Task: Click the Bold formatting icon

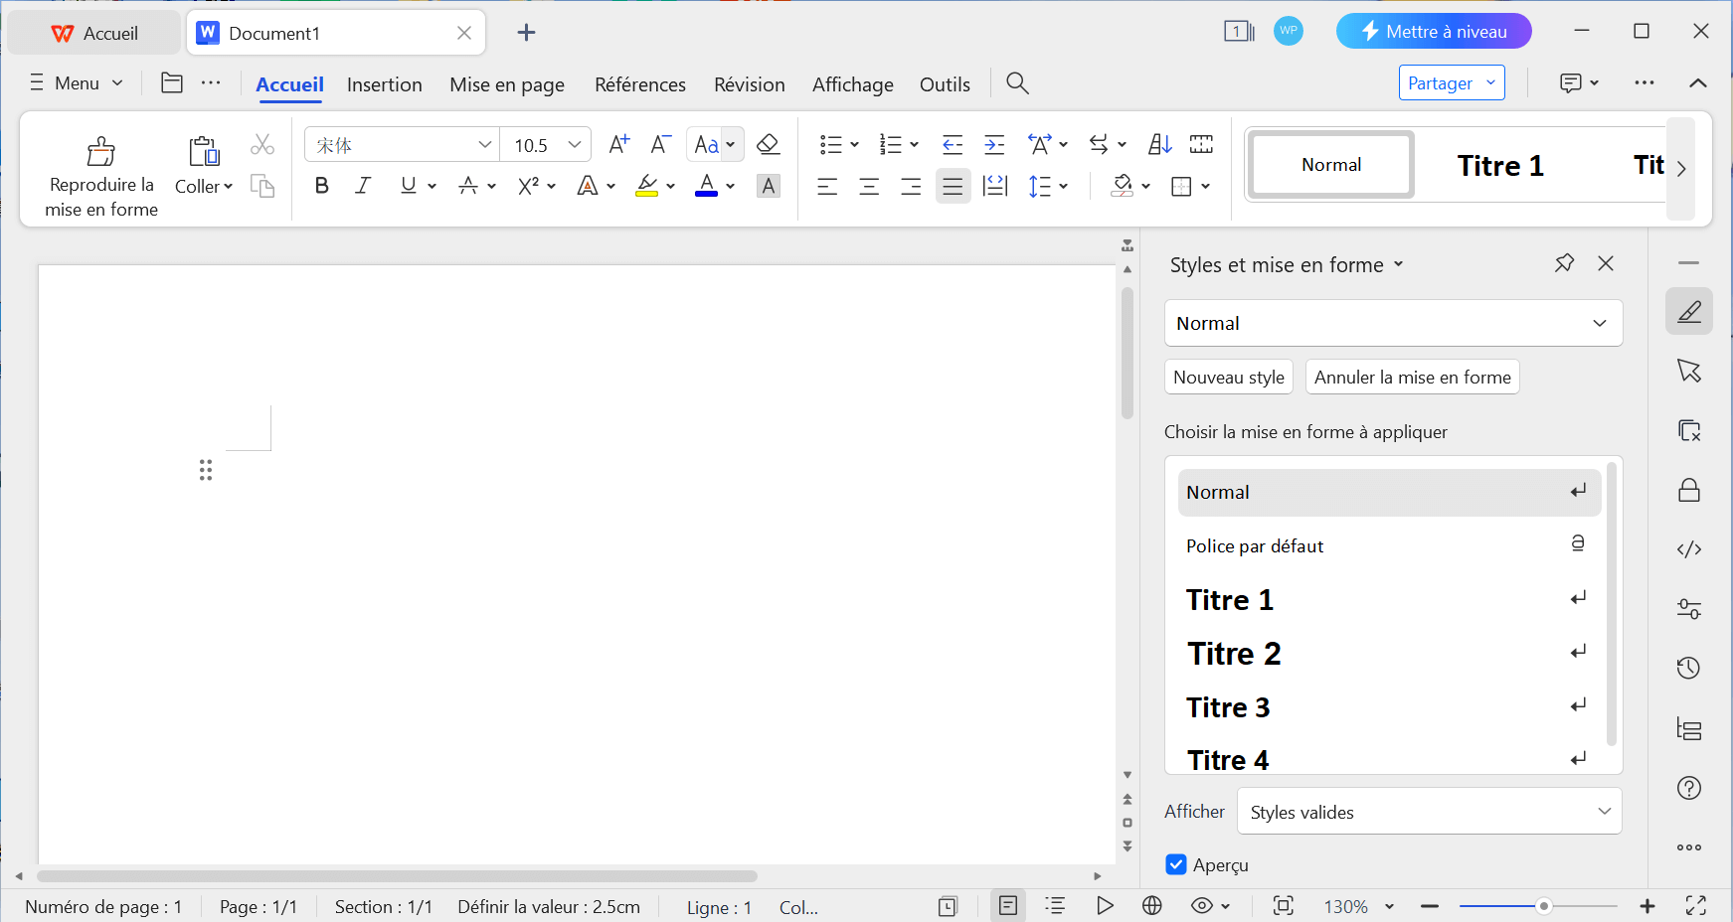Action: tap(321, 186)
